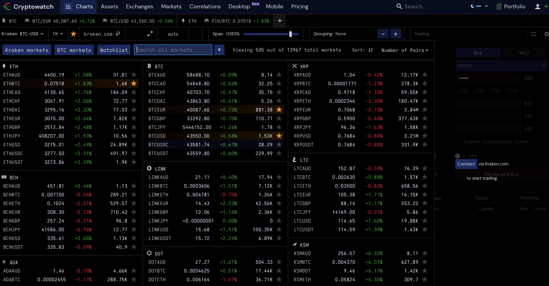Open the Portfolio page
The width and height of the screenshot is (549, 286).
click(x=511, y=6)
